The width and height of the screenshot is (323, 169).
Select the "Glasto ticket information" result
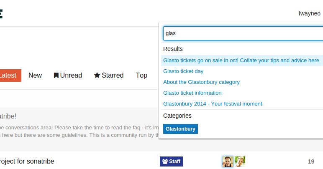pyautogui.click(x=192, y=93)
